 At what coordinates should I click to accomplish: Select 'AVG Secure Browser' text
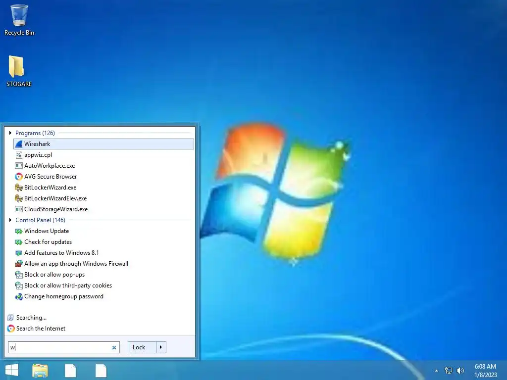point(51,177)
